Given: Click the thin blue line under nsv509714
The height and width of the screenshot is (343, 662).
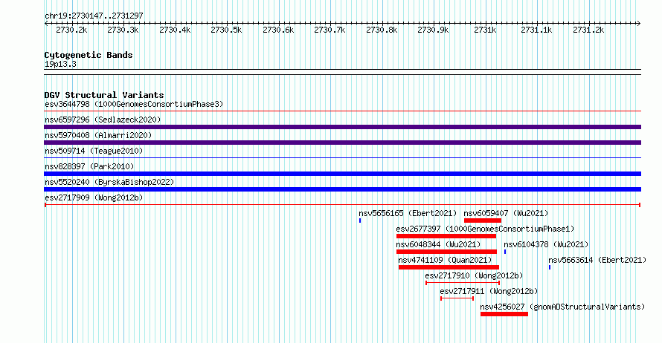Looking at the screenshot, I should pos(342,158).
